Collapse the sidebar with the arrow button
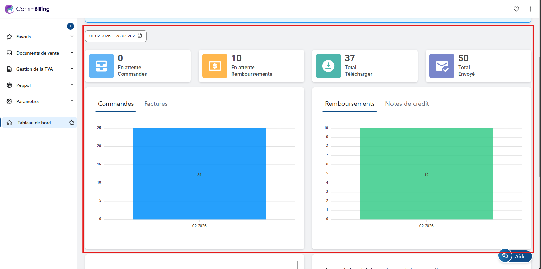 click(x=70, y=26)
